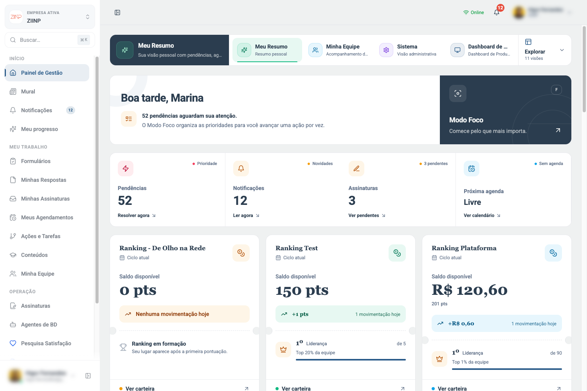Expand the Explorar 11 visões dropdown

click(x=545, y=50)
